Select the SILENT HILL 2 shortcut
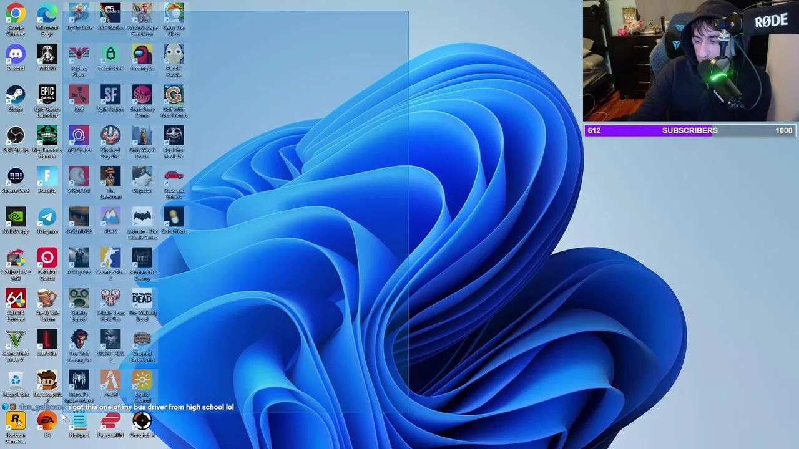Image resolution: width=799 pixels, height=449 pixels. pyautogui.click(x=110, y=345)
